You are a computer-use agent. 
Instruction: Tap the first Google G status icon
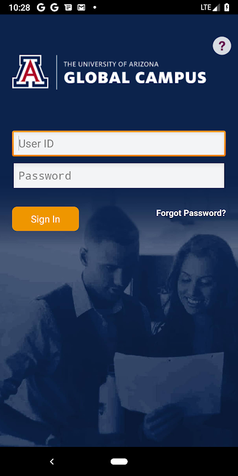click(x=41, y=8)
